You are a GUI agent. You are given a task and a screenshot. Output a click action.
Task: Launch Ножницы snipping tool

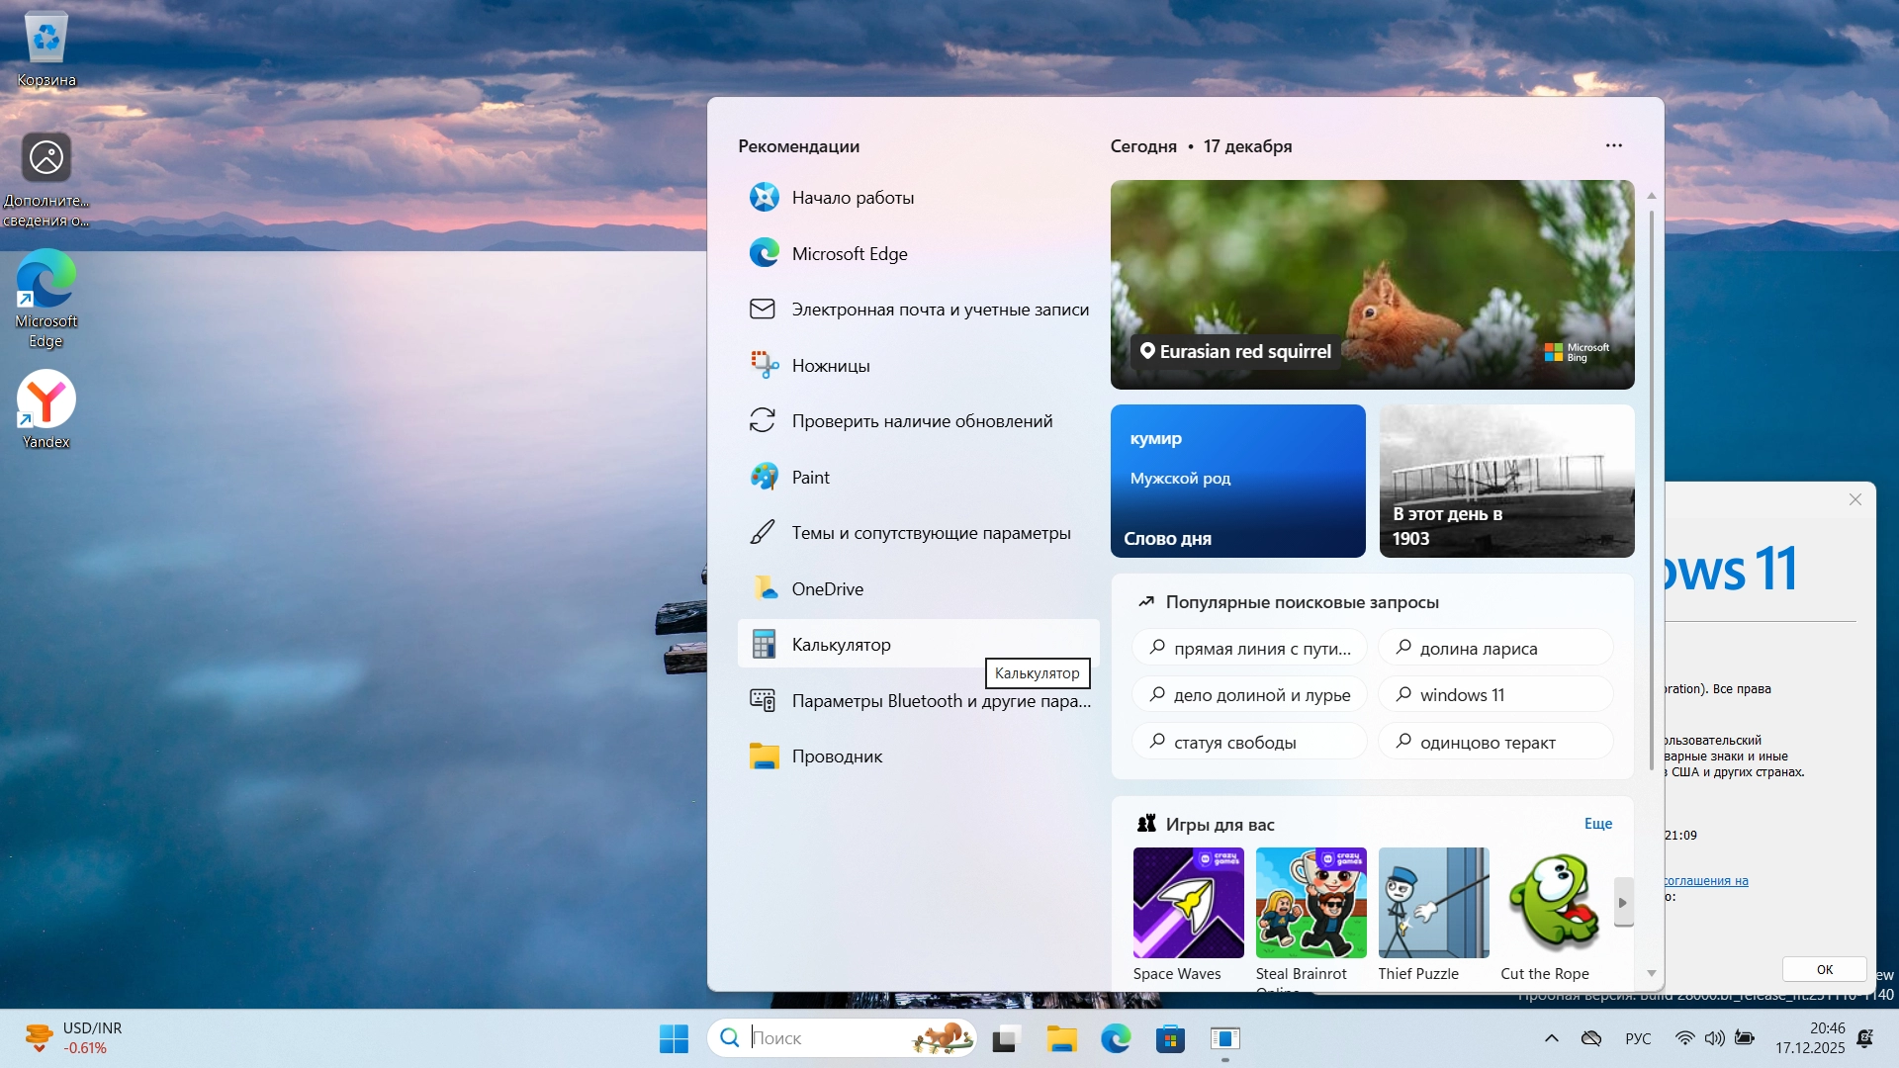click(831, 366)
